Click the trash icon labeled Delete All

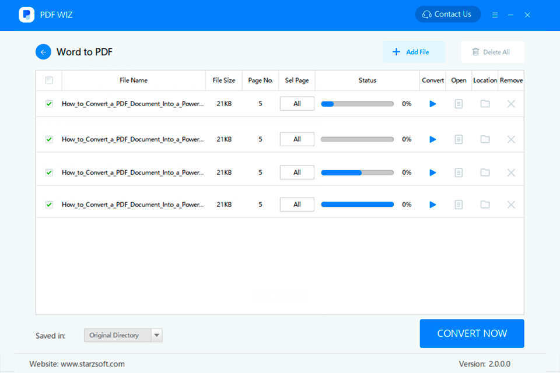[x=475, y=52]
